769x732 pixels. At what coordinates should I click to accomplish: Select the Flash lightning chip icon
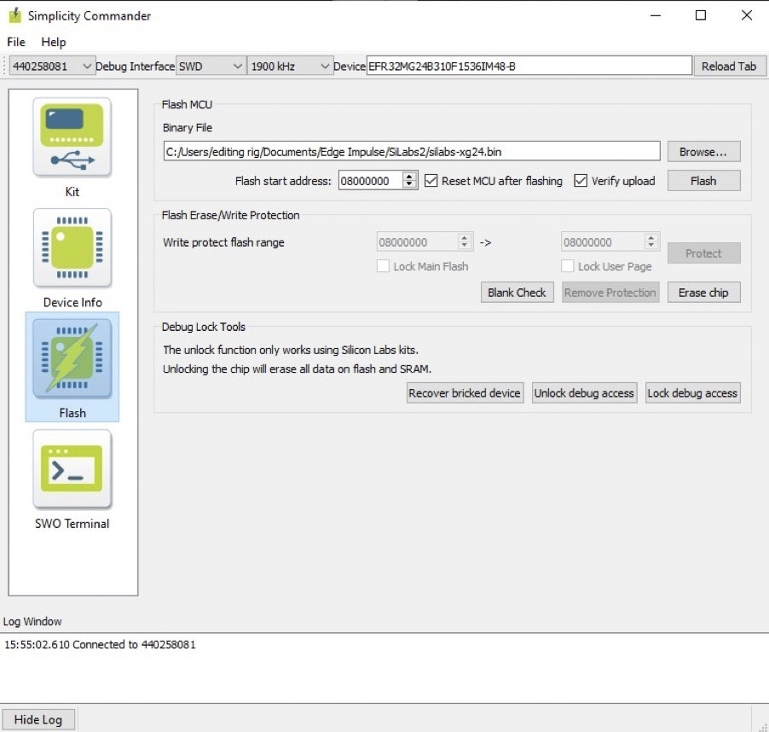click(72, 358)
